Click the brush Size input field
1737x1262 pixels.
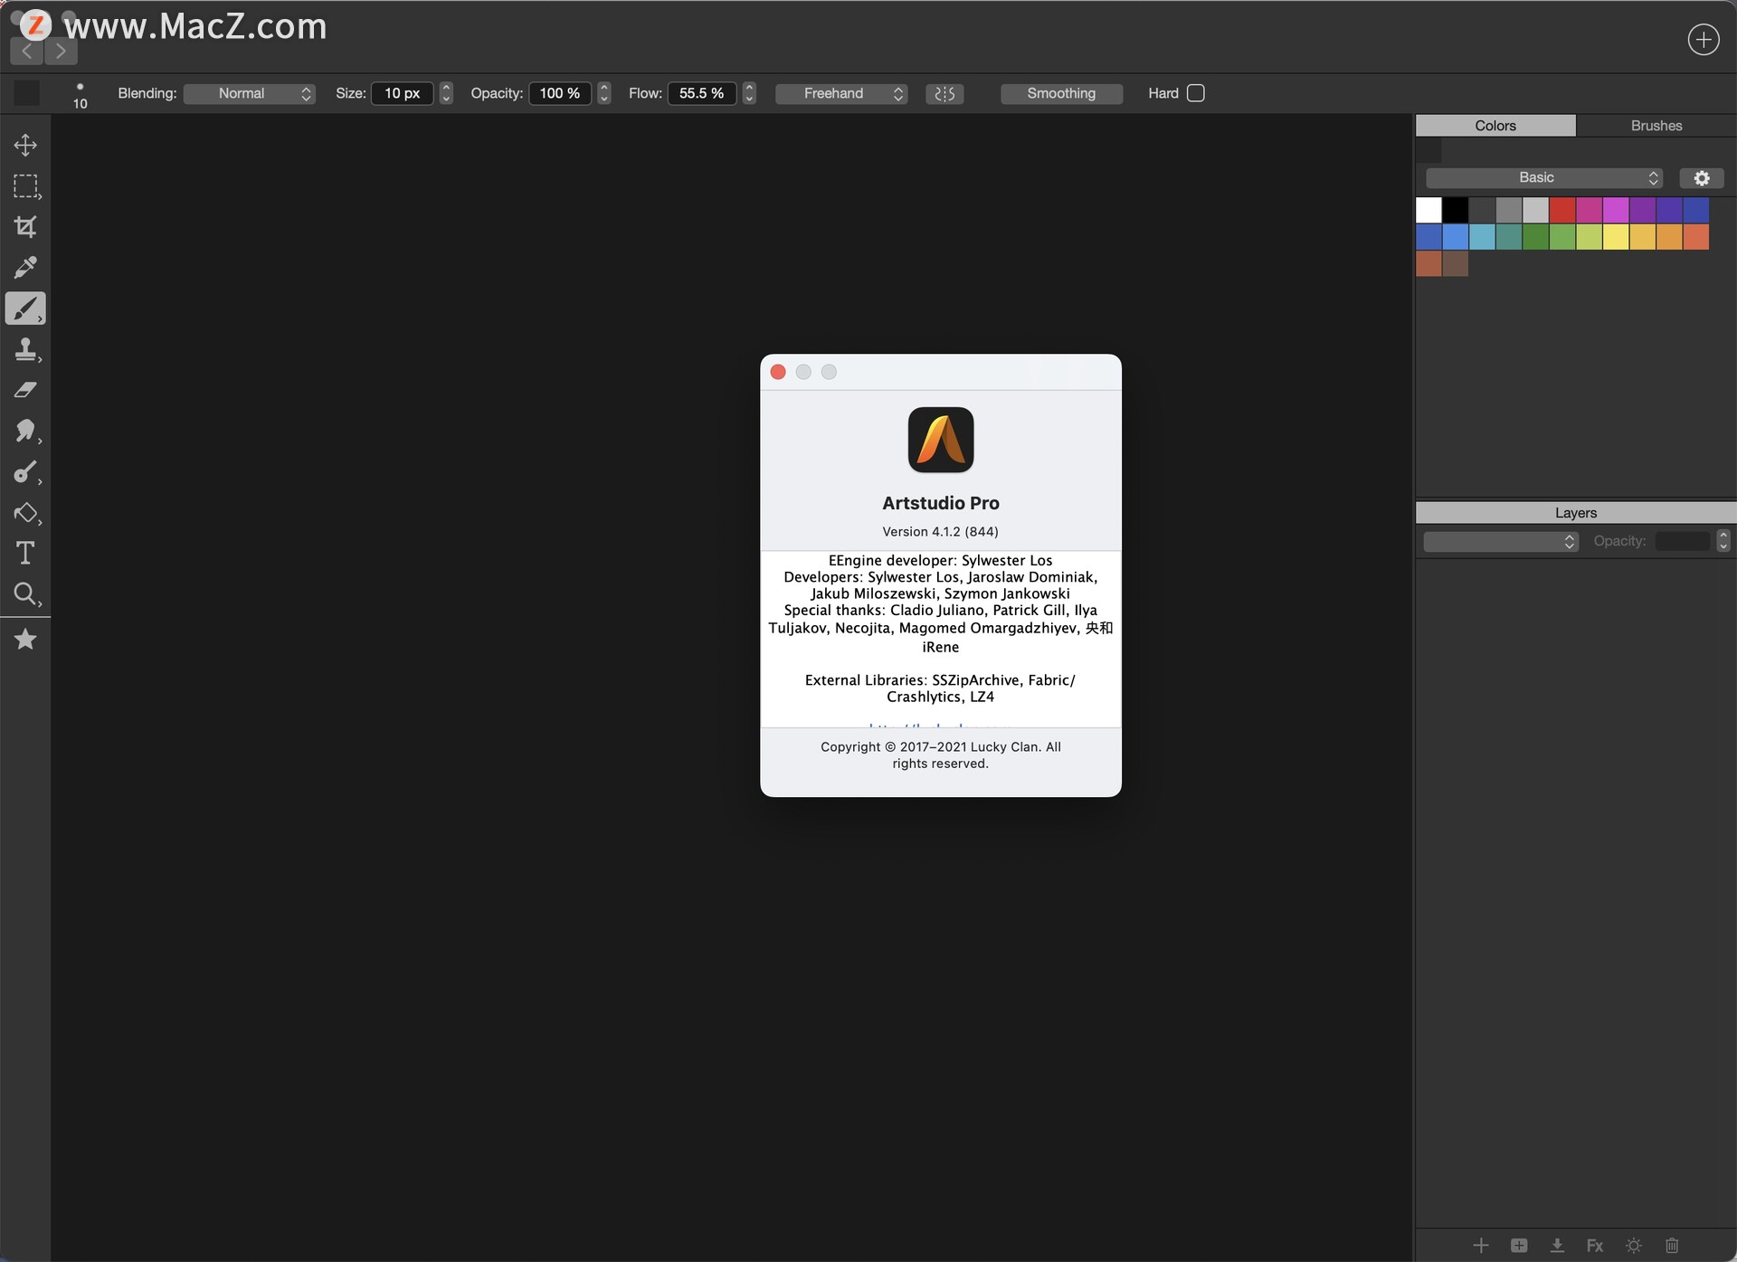click(x=402, y=93)
